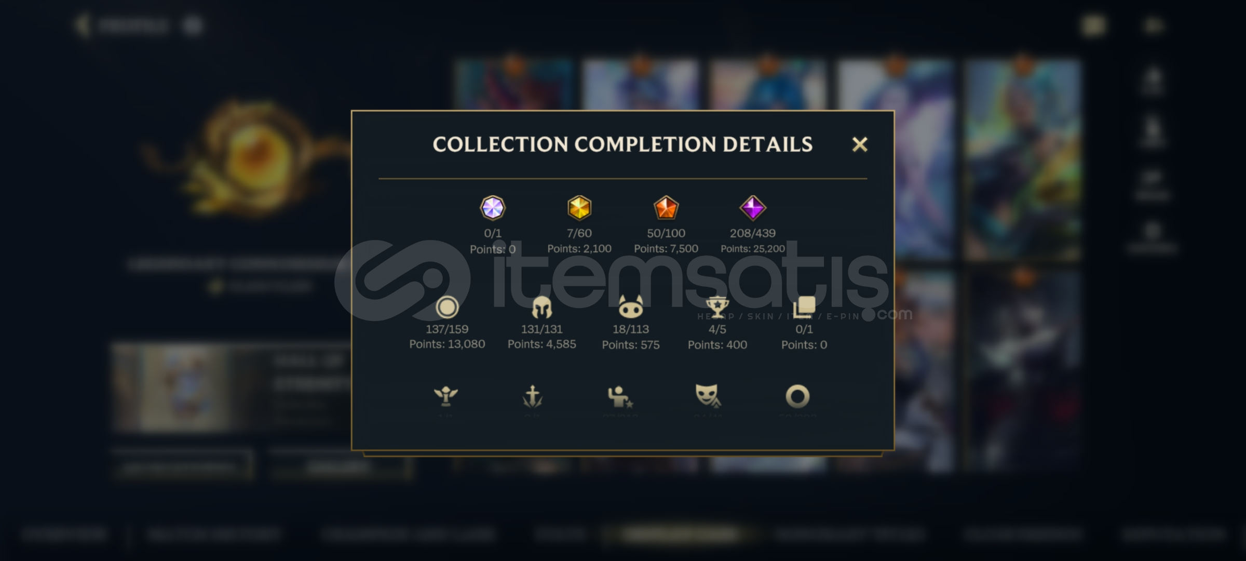
Task: Click the helmet icon showing 131/131
Action: 542,307
